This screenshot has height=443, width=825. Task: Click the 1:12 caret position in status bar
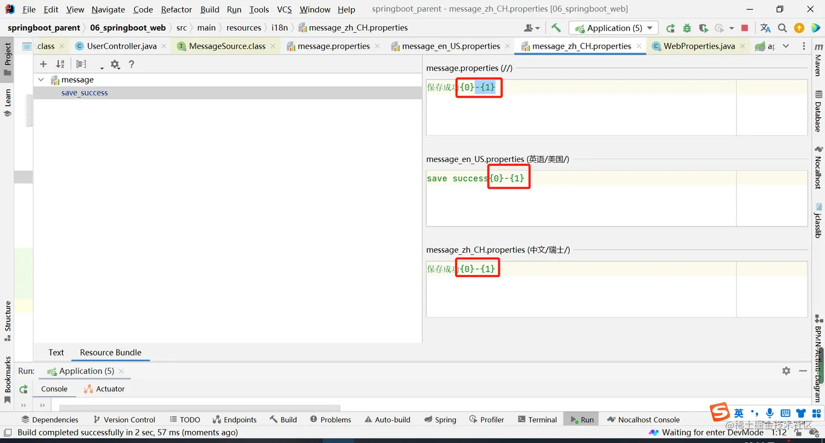[x=779, y=433]
